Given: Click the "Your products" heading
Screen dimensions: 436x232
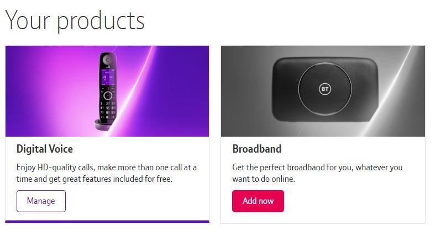Looking at the screenshot, I should click(75, 21).
